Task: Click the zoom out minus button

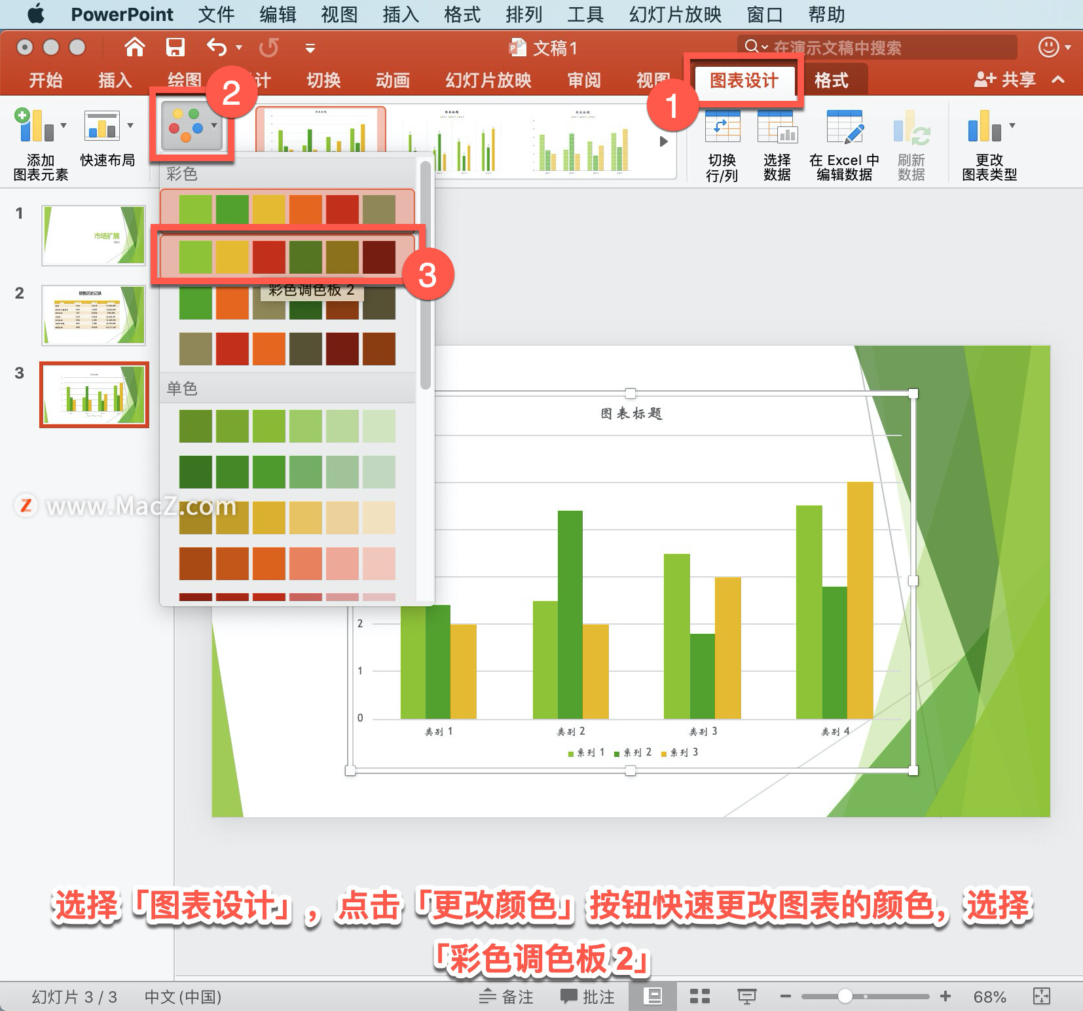Action: tap(786, 997)
